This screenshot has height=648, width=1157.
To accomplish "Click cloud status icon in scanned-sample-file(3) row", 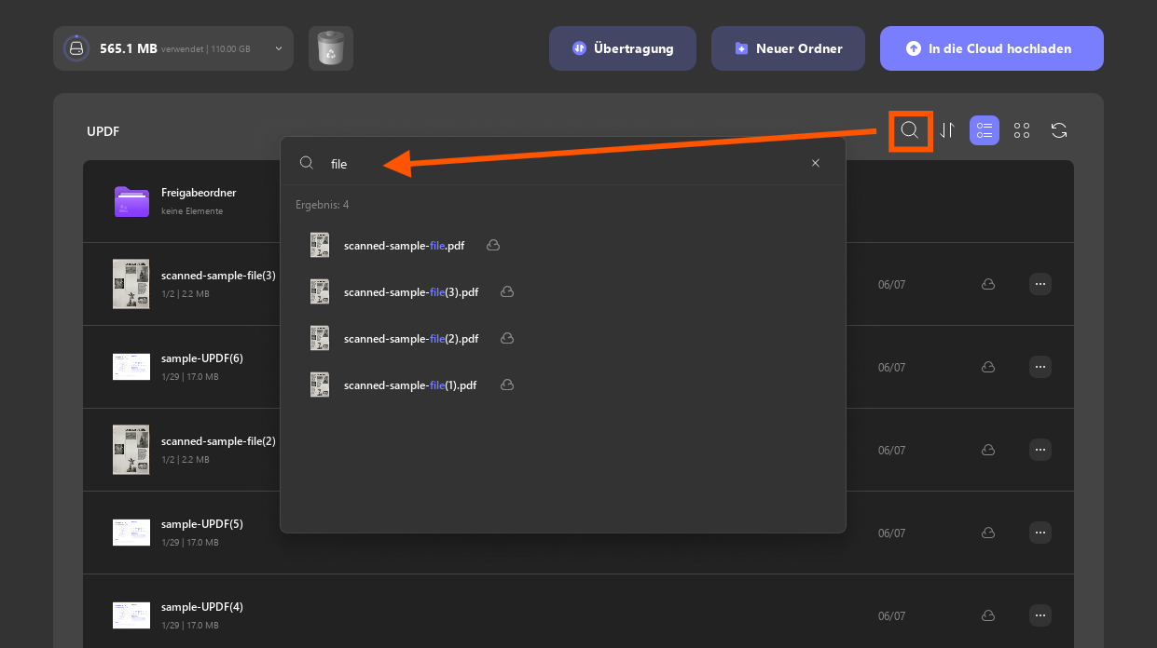I will click(x=987, y=284).
